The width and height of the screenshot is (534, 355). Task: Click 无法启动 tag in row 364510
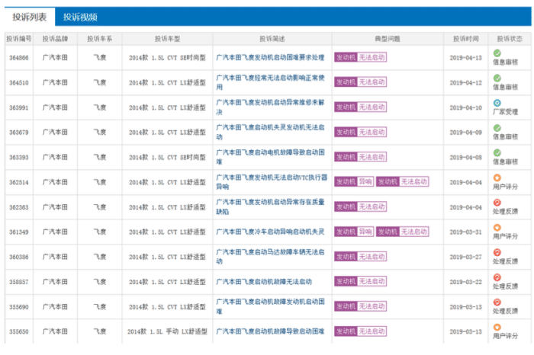point(372,82)
